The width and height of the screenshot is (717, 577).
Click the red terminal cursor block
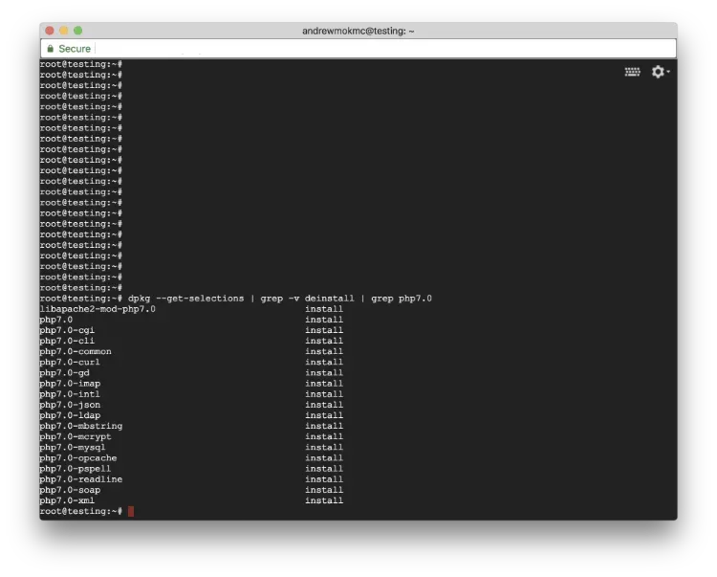[x=131, y=512]
